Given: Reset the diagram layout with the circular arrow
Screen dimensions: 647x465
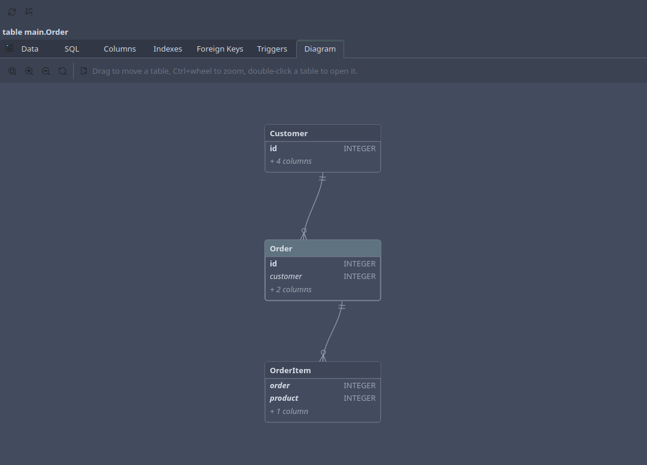Looking at the screenshot, I should 63,71.
